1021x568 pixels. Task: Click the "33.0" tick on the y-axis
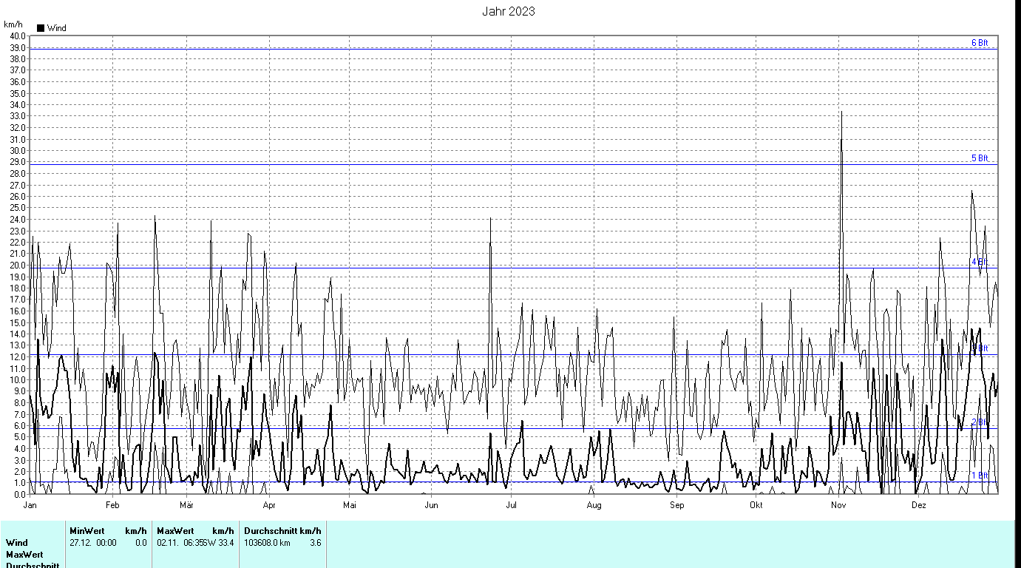tap(18, 116)
